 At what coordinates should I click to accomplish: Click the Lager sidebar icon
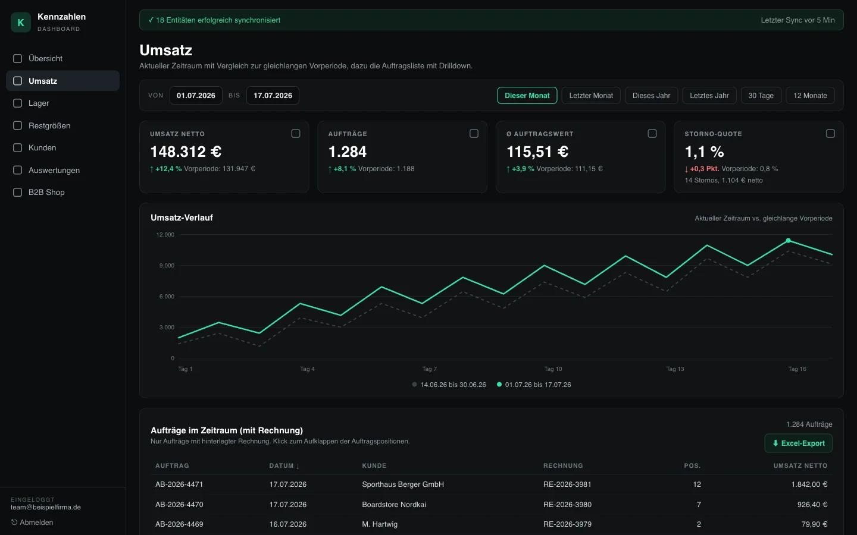coord(18,103)
